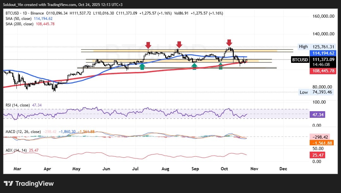Viewport: 341px width, 193px height.
Task: Click the red down arrow above July peak
Action: tap(148, 45)
